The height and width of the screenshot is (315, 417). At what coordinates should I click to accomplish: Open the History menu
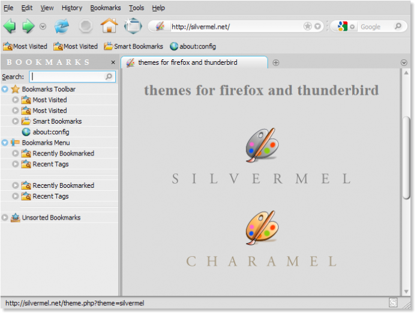pyautogui.click(x=72, y=8)
